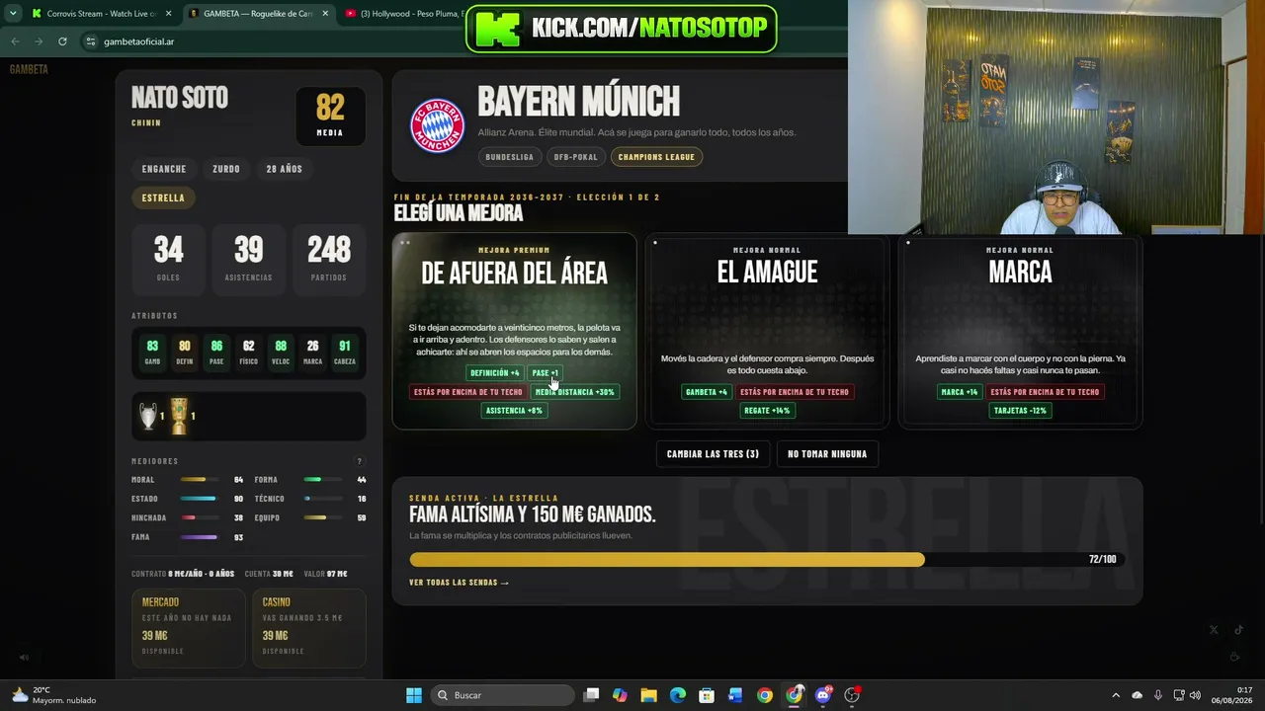Close the GAMBETA tab

tap(325, 14)
